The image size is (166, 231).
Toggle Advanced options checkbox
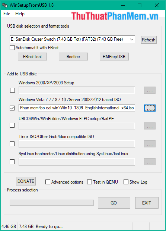click(x=48, y=182)
